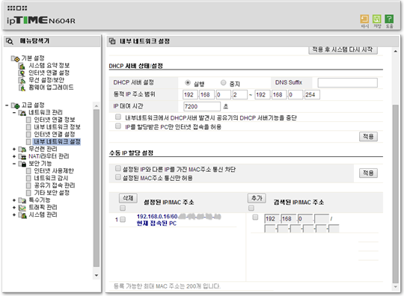
Task: Click the 기본 설정 folder icon
Action: 15,58
